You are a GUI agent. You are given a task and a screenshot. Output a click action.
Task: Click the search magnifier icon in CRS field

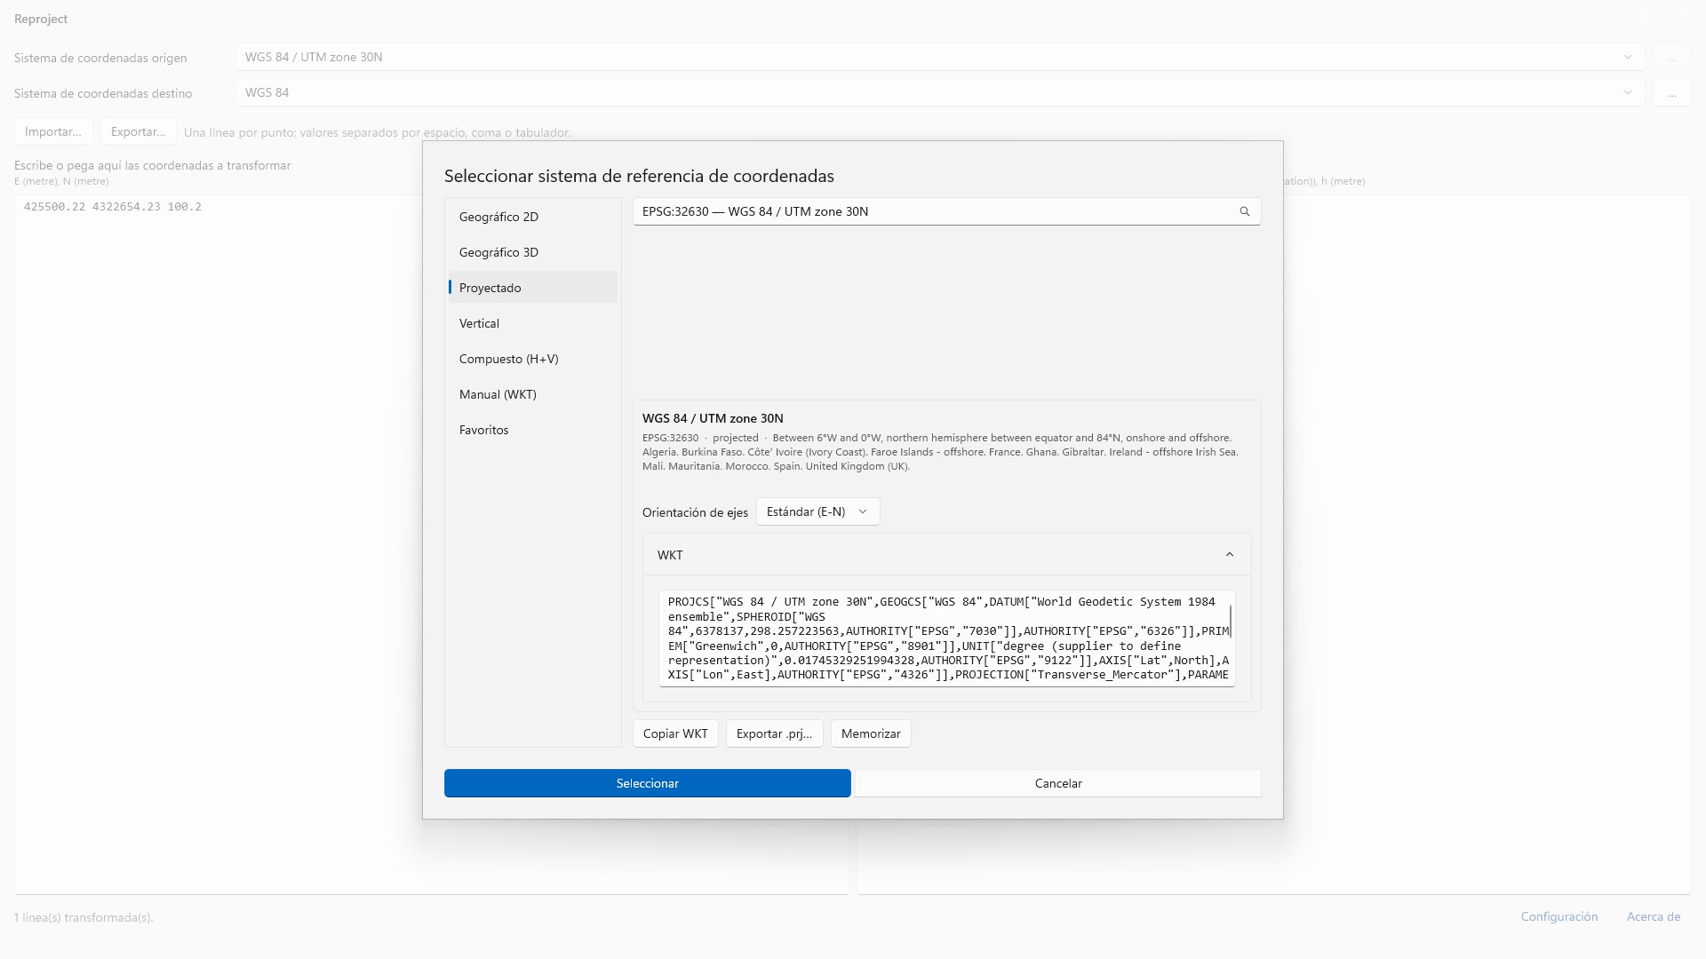1244,211
